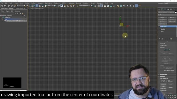Open Modifiers menu

coord(33,3)
